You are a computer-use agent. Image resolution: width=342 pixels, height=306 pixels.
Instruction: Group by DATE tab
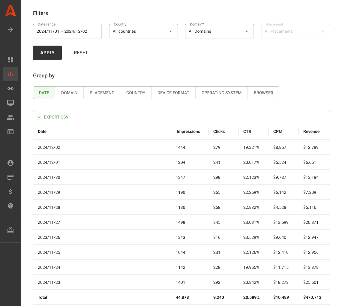(x=44, y=93)
